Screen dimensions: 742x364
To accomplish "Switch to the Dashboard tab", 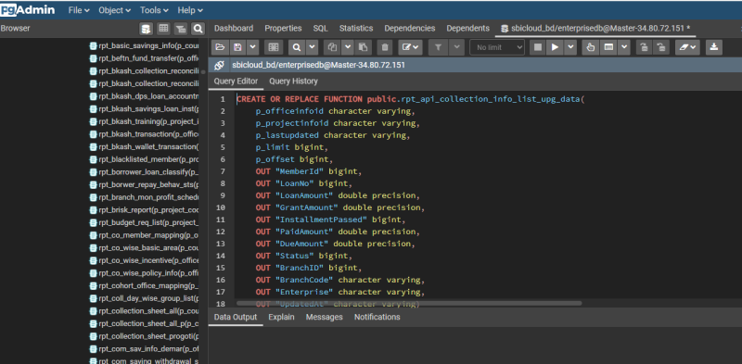I will pos(234,29).
